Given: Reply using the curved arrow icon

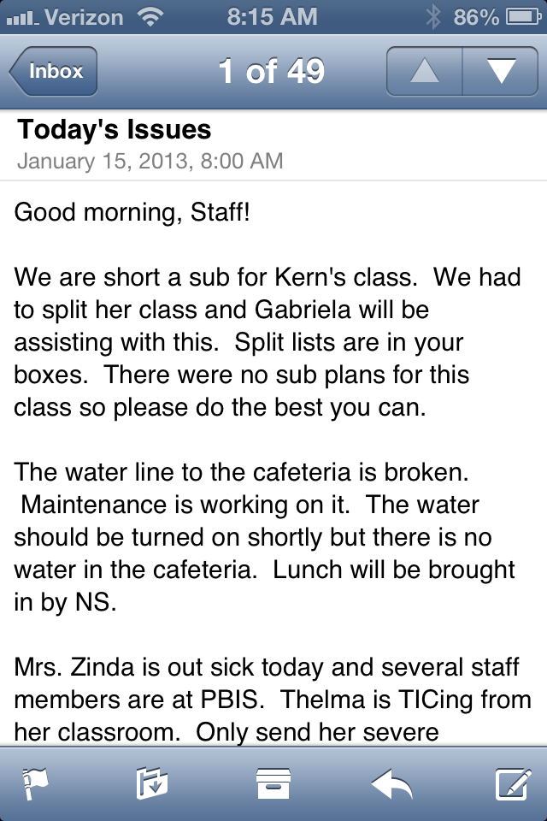Looking at the screenshot, I should pos(392,784).
